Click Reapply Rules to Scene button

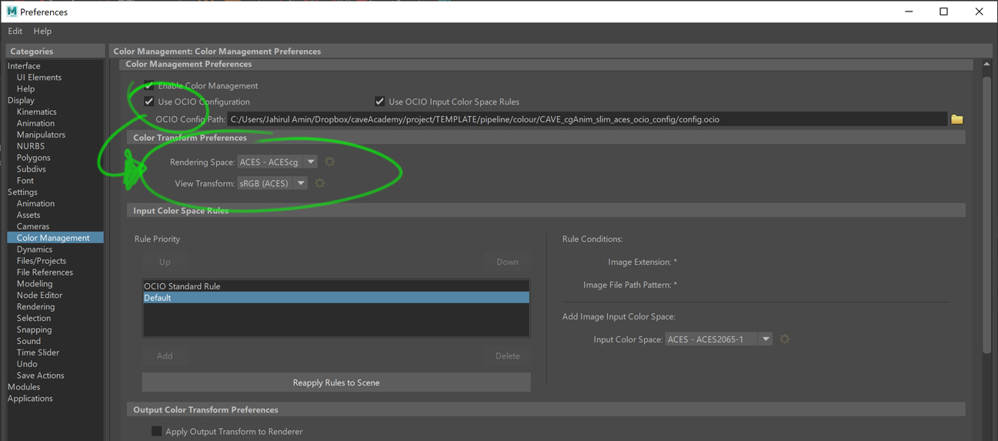(x=336, y=383)
